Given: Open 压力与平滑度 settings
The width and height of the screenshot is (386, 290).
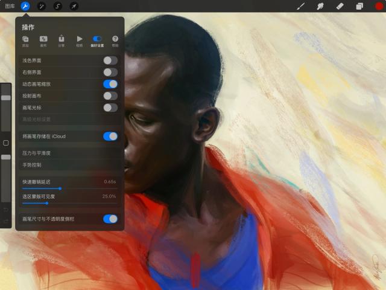Looking at the screenshot, I should (70, 153).
